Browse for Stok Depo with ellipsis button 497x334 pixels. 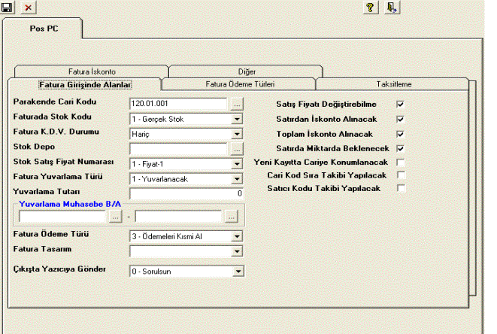pyautogui.click(x=237, y=149)
